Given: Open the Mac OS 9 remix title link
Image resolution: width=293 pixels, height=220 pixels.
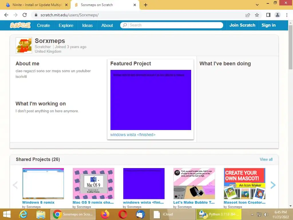Looking at the screenshot, I should 93,203.
